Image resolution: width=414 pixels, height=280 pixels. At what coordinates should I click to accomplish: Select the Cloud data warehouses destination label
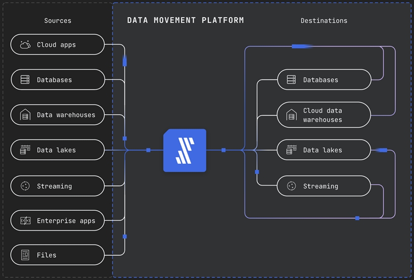click(323, 115)
